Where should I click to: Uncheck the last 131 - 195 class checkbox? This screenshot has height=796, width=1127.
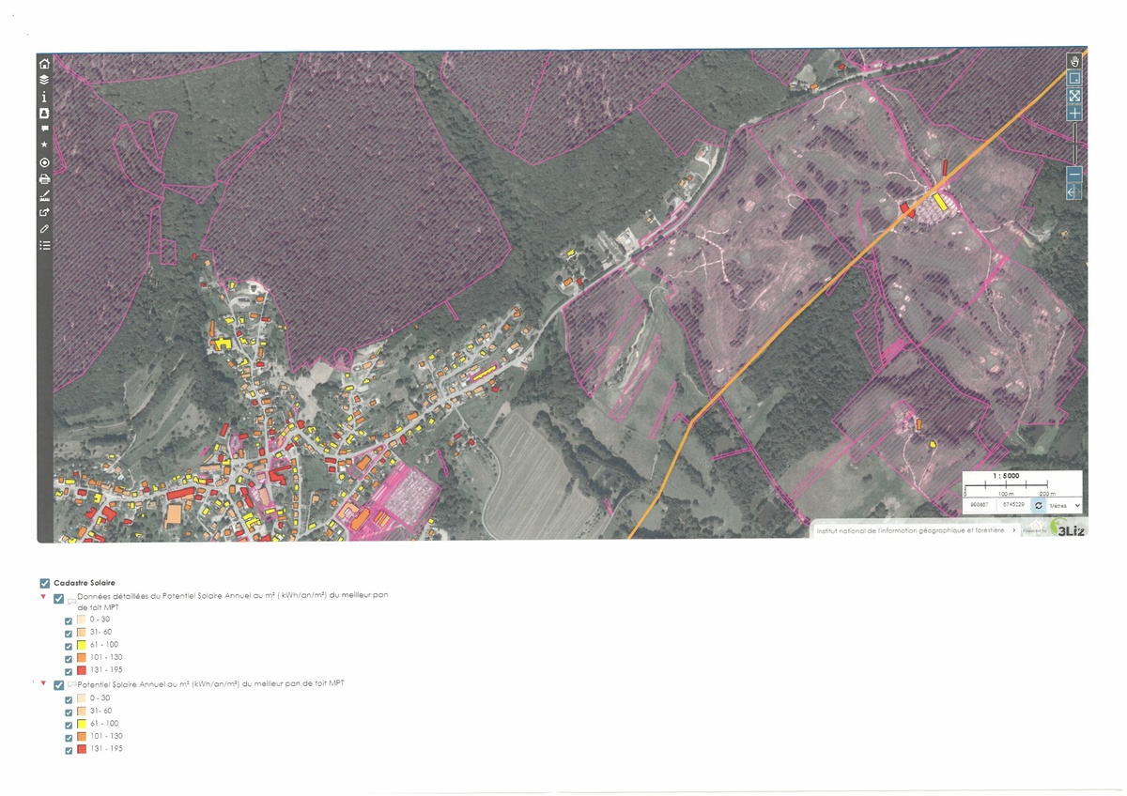click(69, 750)
